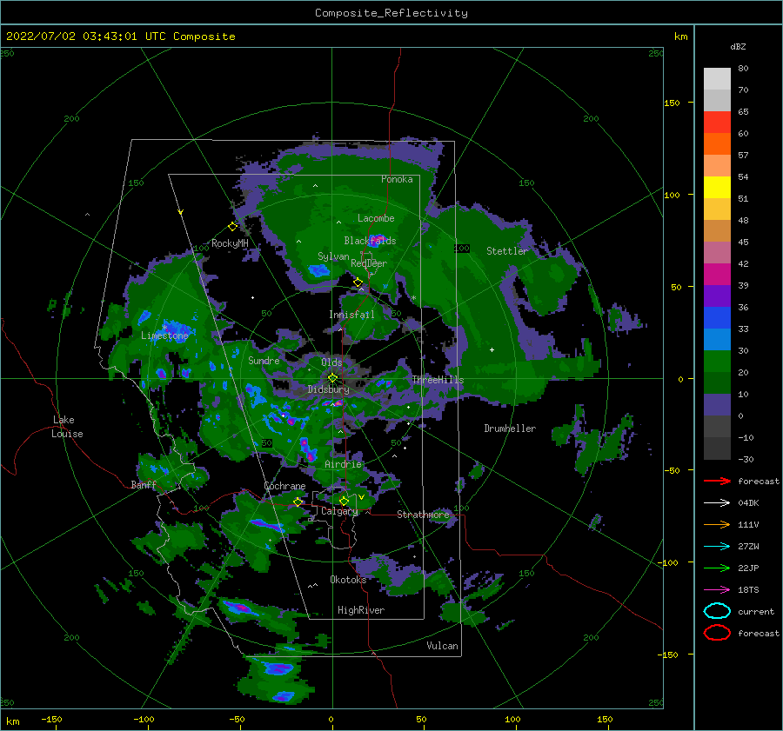Viewport: 783px width, 731px height.
Task: Click the Strathmore label
Action: tap(423, 515)
